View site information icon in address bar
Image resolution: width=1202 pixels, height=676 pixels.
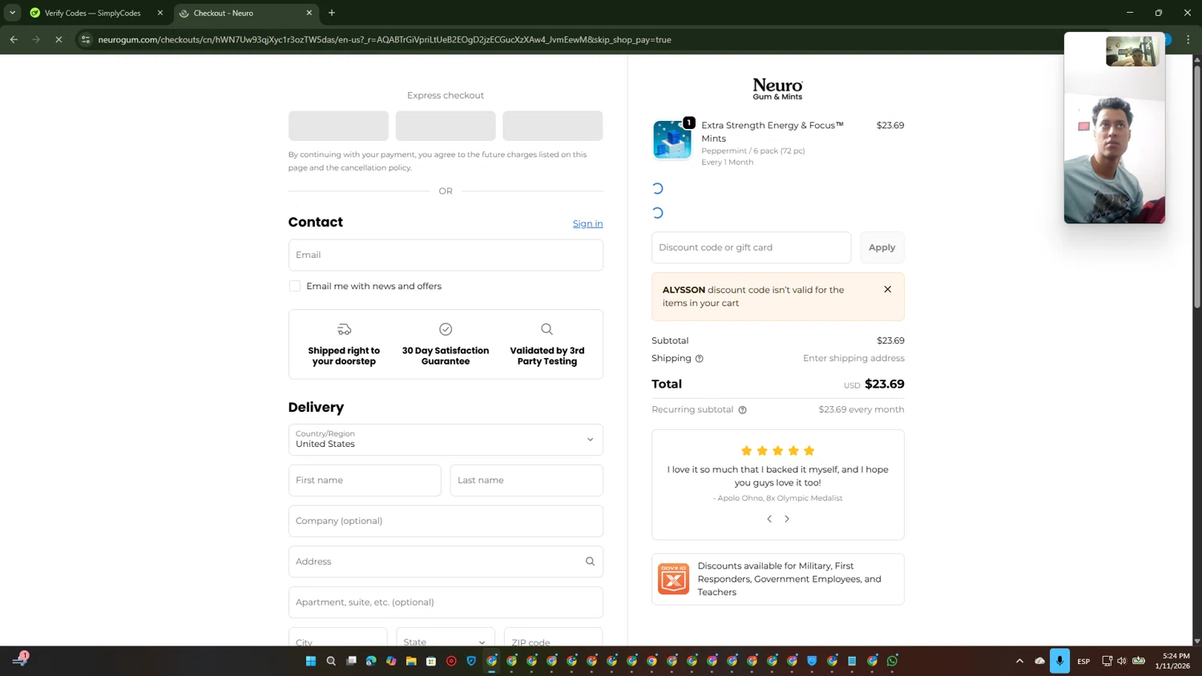point(86,39)
